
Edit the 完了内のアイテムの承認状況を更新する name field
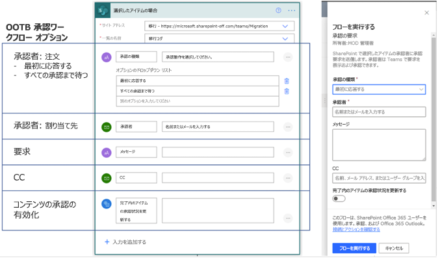pos(136,211)
